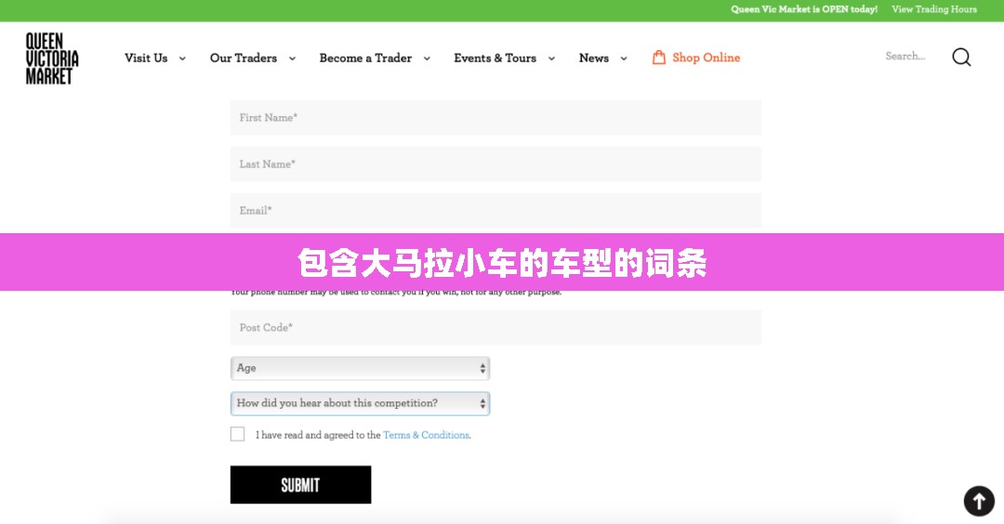Click the shopping bag icon
Viewport: 1004px width, 524px height.
click(659, 58)
